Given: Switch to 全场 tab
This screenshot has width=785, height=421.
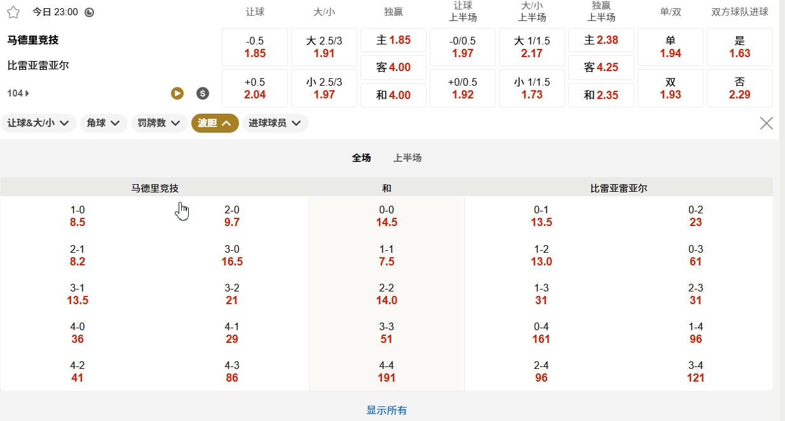Looking at the screenshot, I should click(362, 158).
